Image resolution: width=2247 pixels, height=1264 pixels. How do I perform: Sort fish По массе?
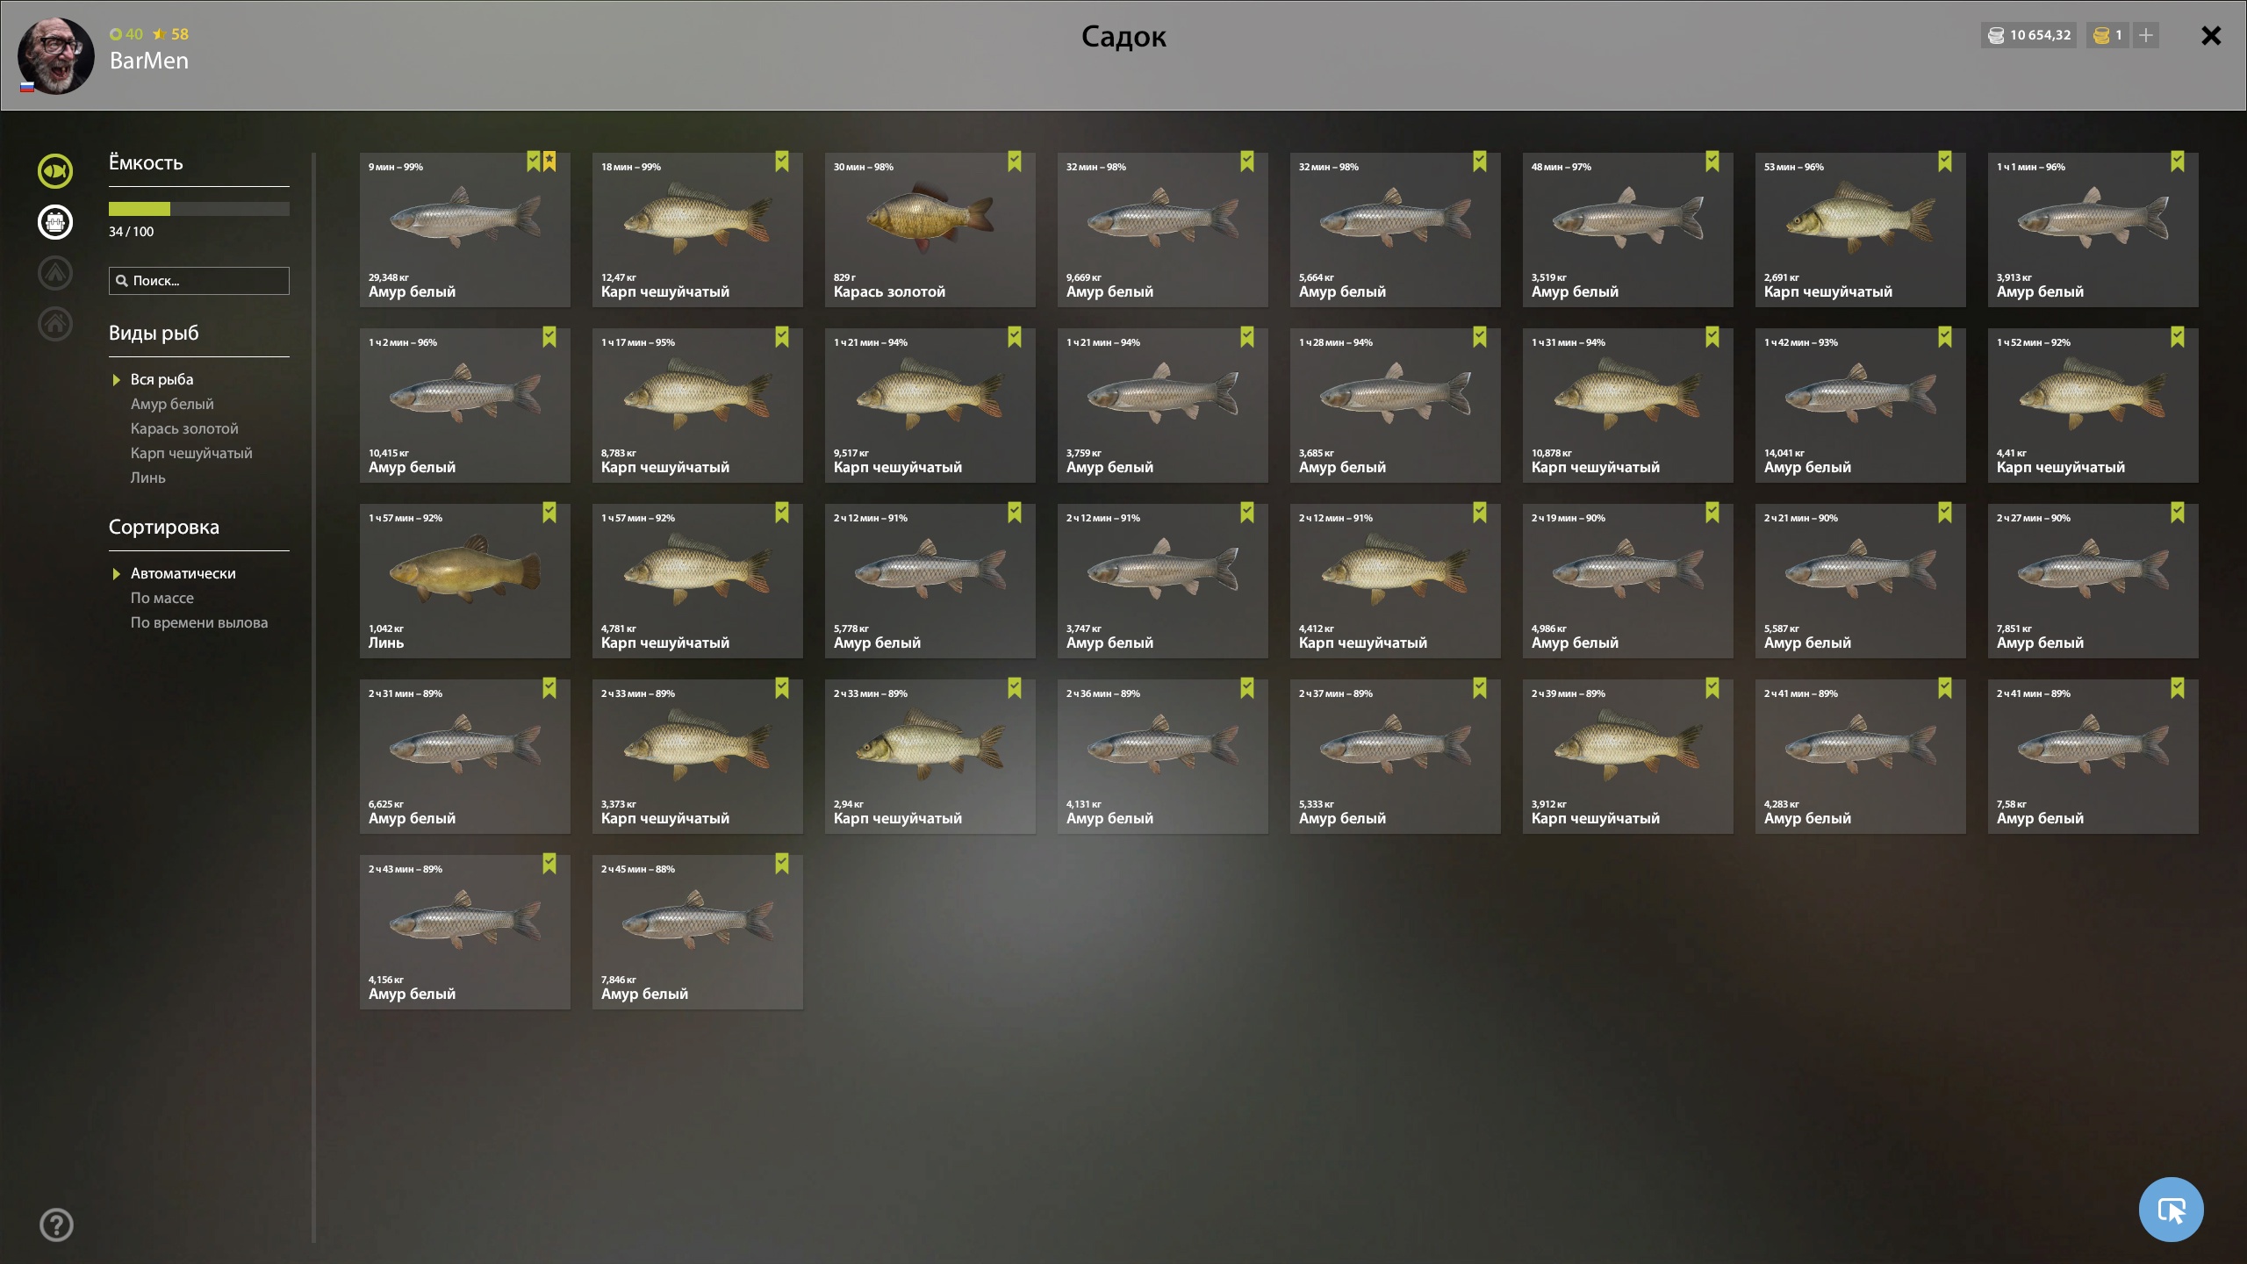162,598
